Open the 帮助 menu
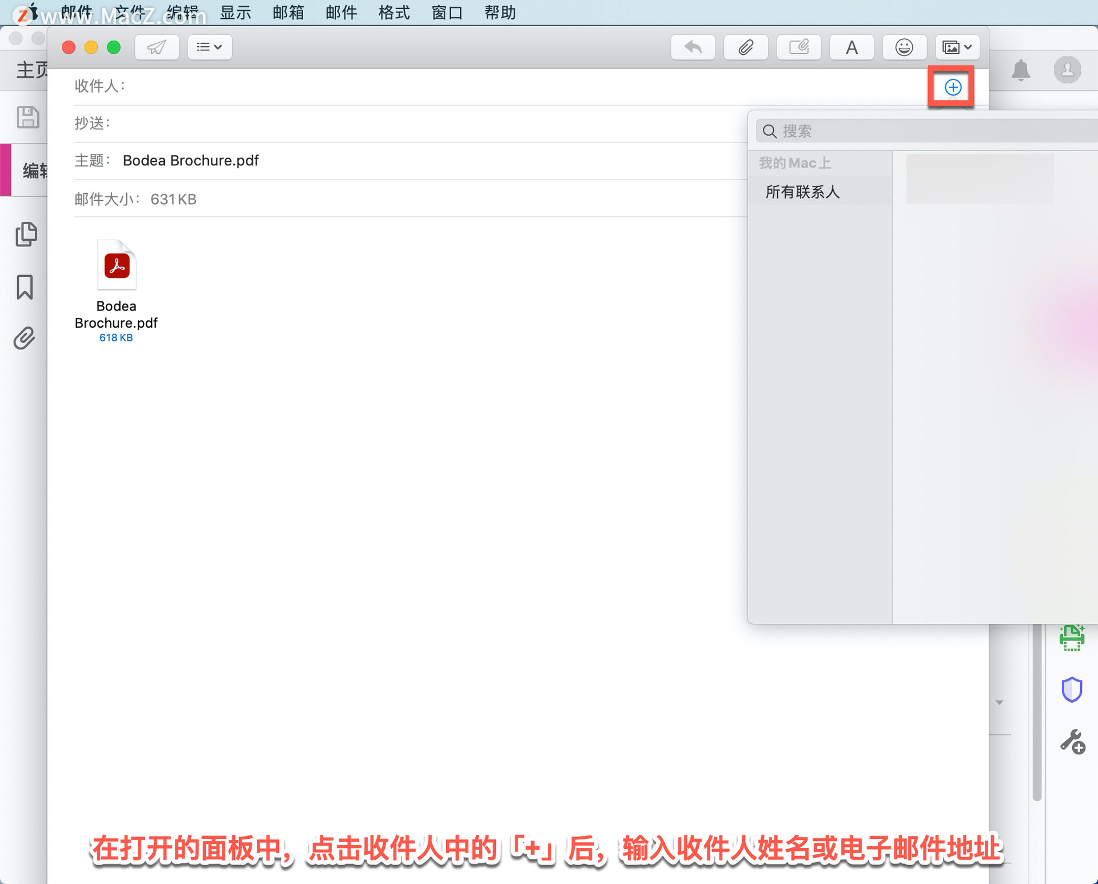1098x884 pixels. [500, 13]
